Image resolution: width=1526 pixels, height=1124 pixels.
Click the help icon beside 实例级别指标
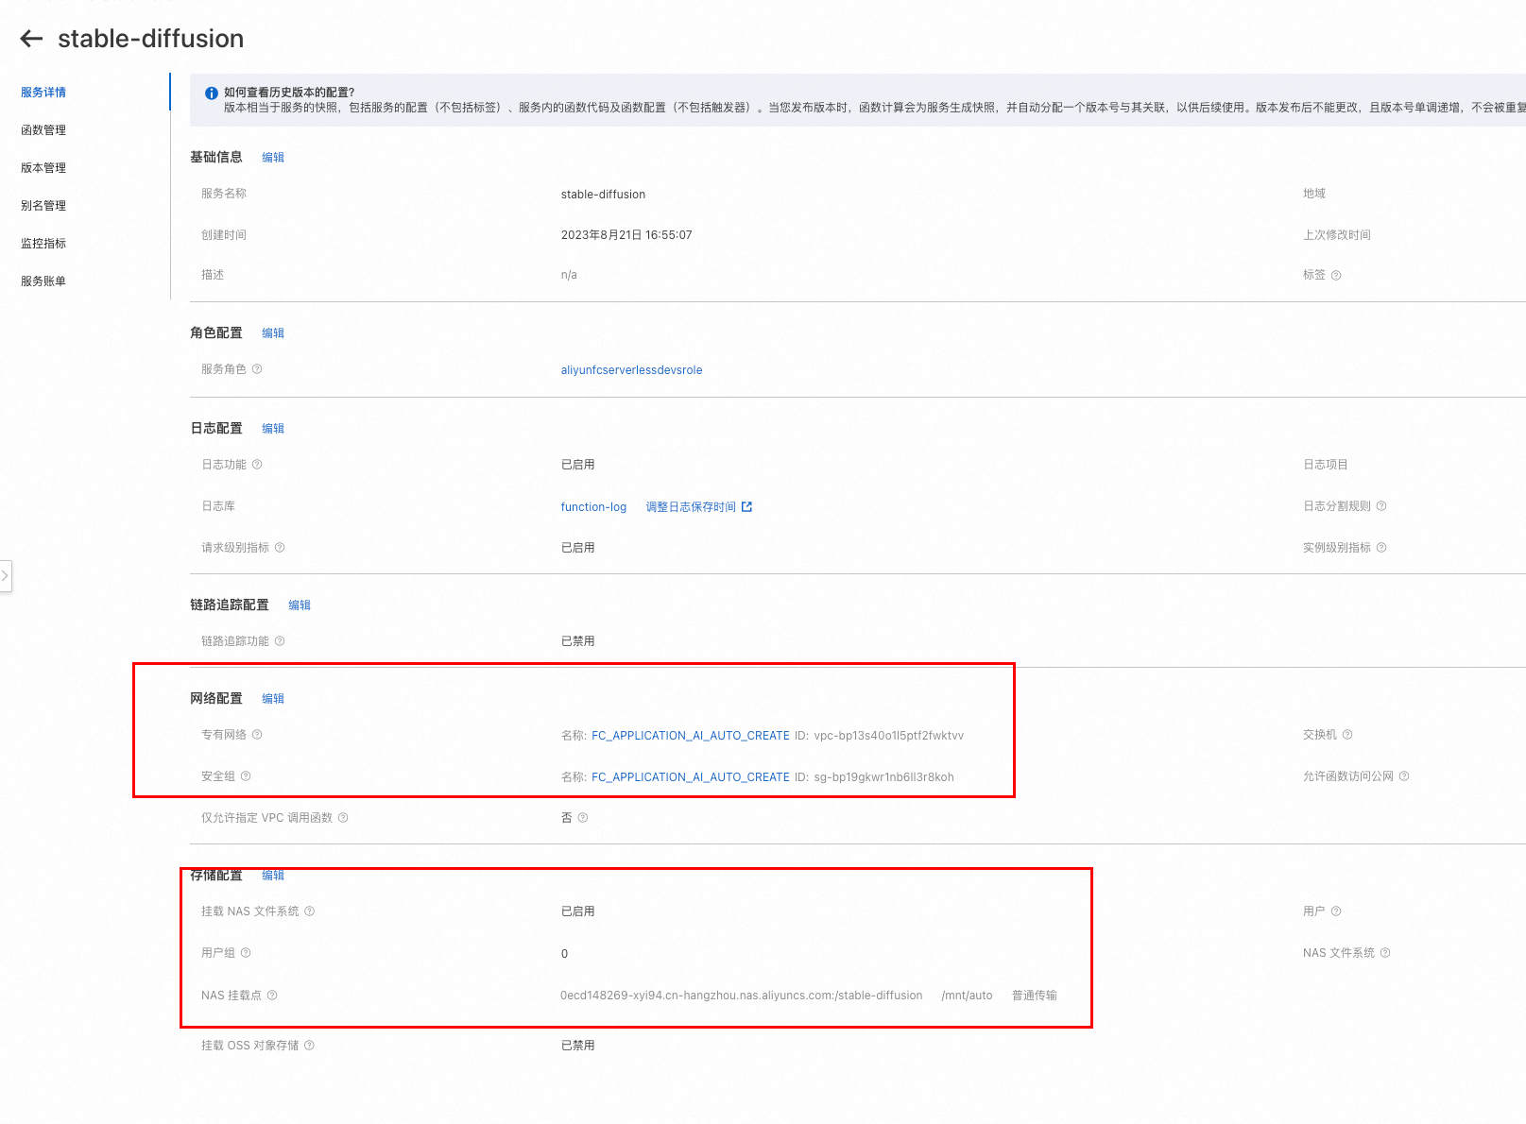(x=1381, y=548)
